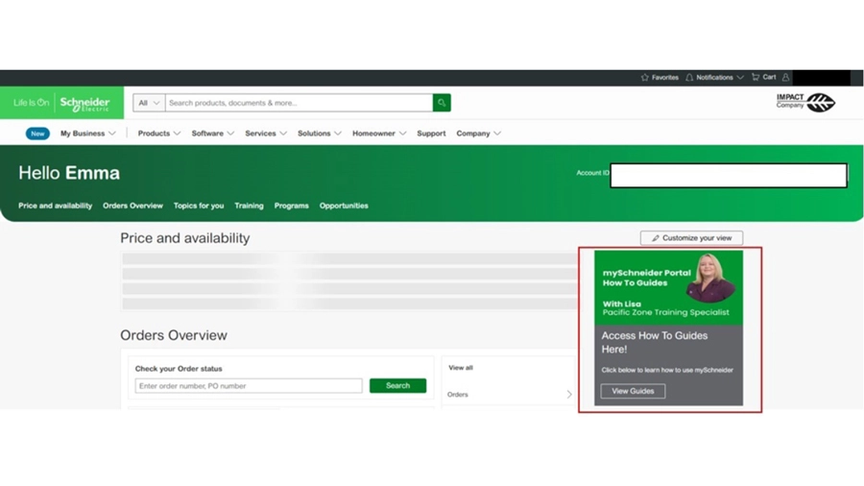Click the green search magnifier button
Image resolution: width=864 pixels, height=486 pixels.
pyautogui.click(x=442, y=103)
